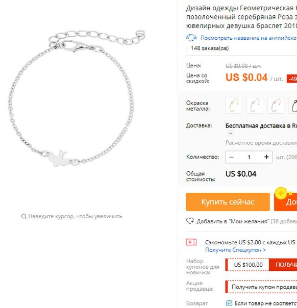Click the red ПОЛУЧИТЬ coupon button
Screen dimensions: 297x308
click(x=283, y=265)
